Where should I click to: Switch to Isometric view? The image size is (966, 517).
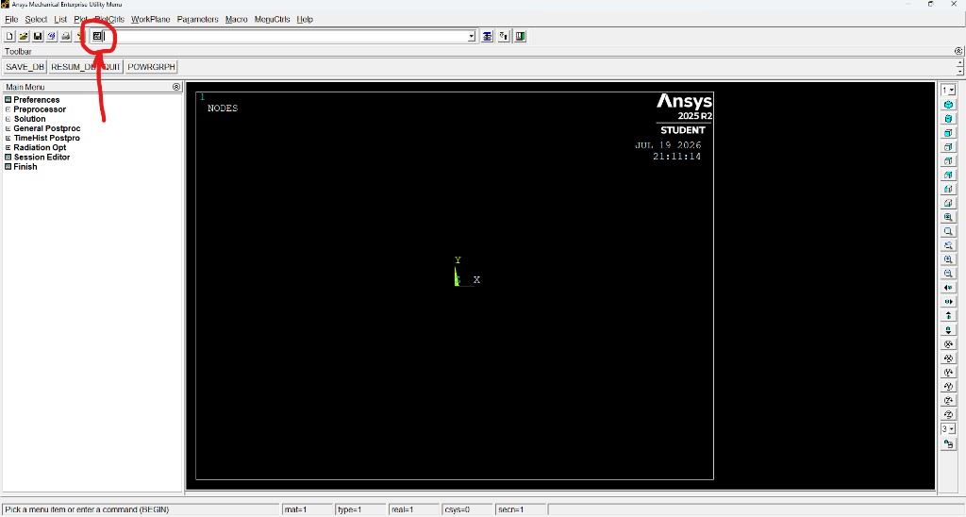[948, 105]
